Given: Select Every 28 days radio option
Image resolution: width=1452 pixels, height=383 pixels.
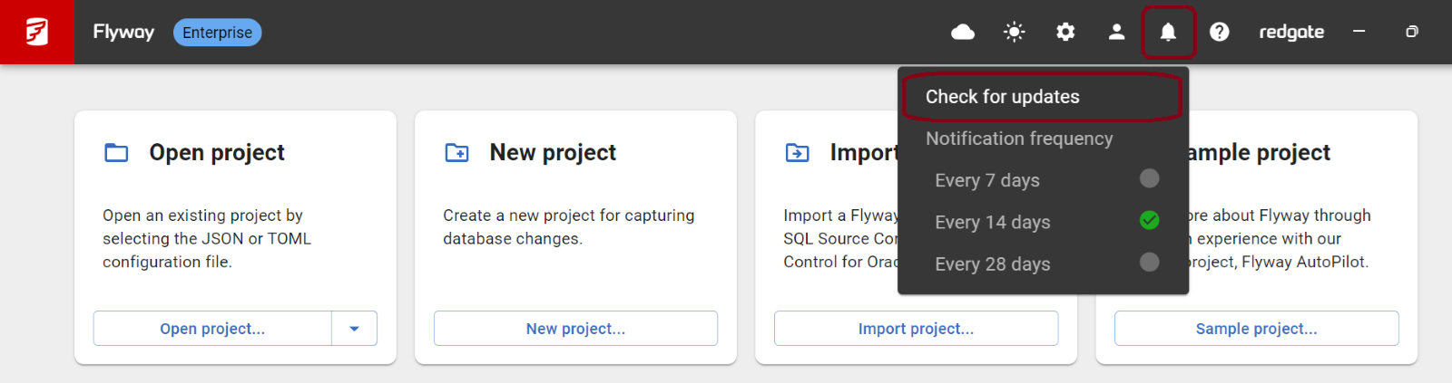Looking at the screenshot, I should pyautogui.click(x=1149, y=263).
